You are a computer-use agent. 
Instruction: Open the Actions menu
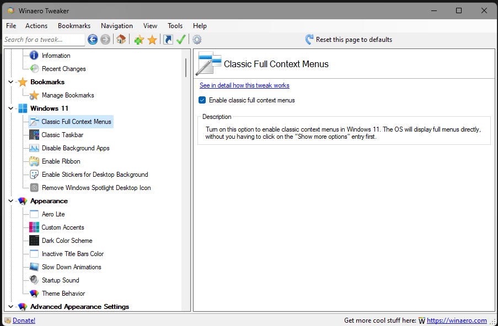pyautogui.click(x=36, y=26)
